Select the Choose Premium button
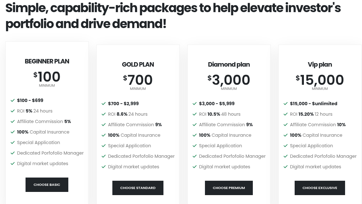This screenshot has height=204, width=362. click(229, 188)
